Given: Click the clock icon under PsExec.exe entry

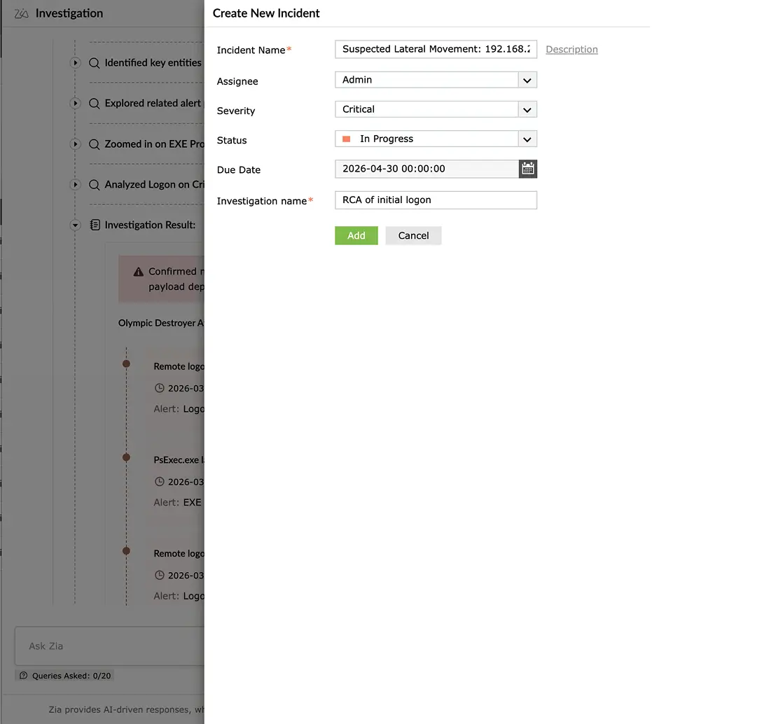Looking at the screenshot, I should [160, 482].
